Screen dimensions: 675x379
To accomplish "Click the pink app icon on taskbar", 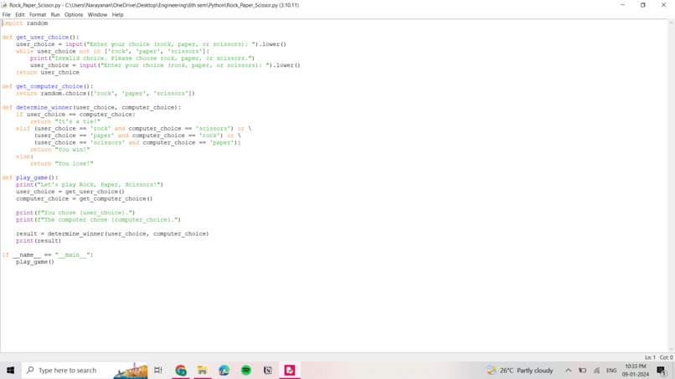I will (290, 370).
